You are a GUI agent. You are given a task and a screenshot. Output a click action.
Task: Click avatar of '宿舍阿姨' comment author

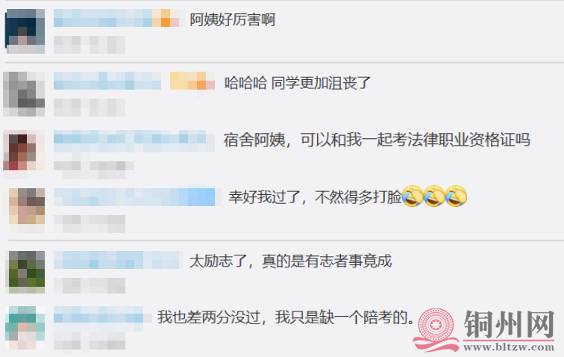point(24,151)
